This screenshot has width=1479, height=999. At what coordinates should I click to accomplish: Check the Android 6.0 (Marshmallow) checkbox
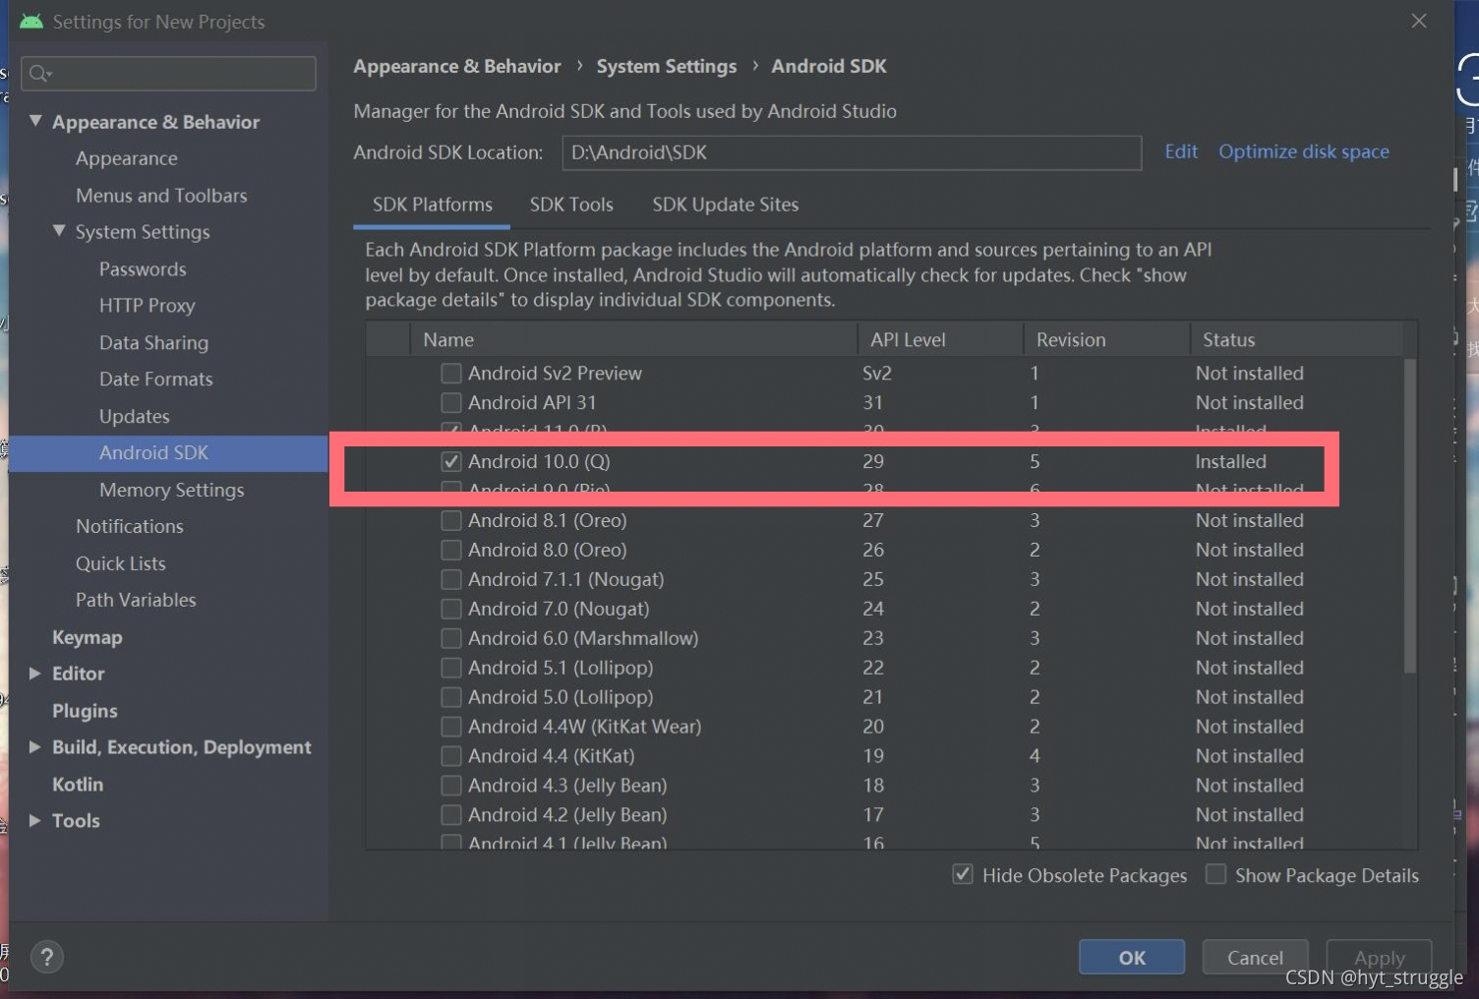(451, 638)
